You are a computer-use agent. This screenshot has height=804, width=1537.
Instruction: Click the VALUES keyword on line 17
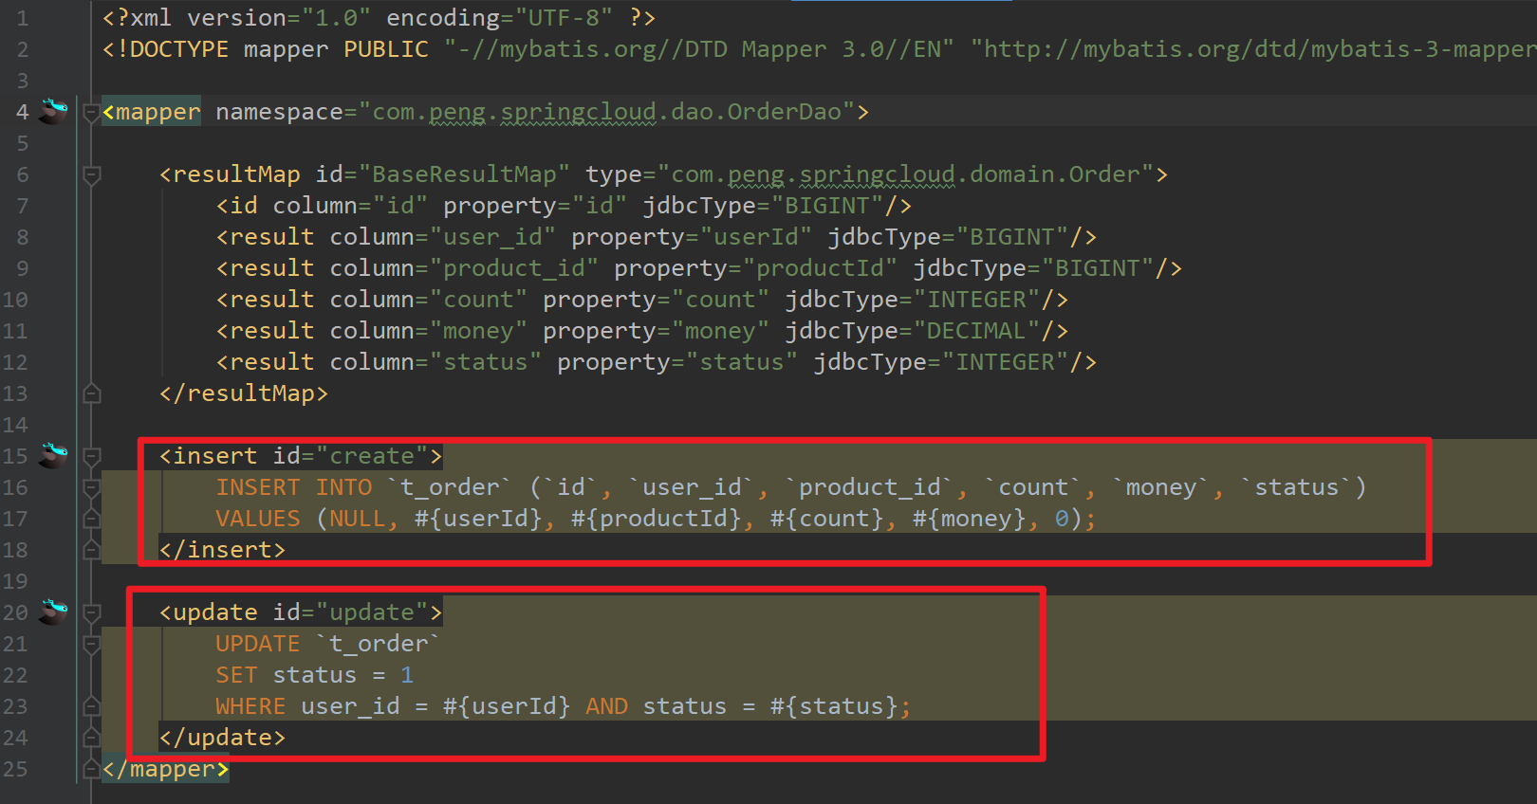coord(257,519)
